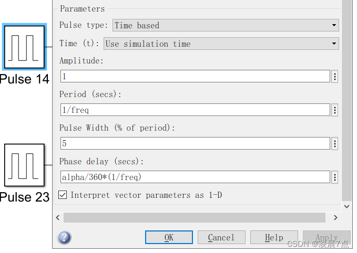Click the blue help question mark icon
This screenshot has width=357, height=253.
coord(65,237)
